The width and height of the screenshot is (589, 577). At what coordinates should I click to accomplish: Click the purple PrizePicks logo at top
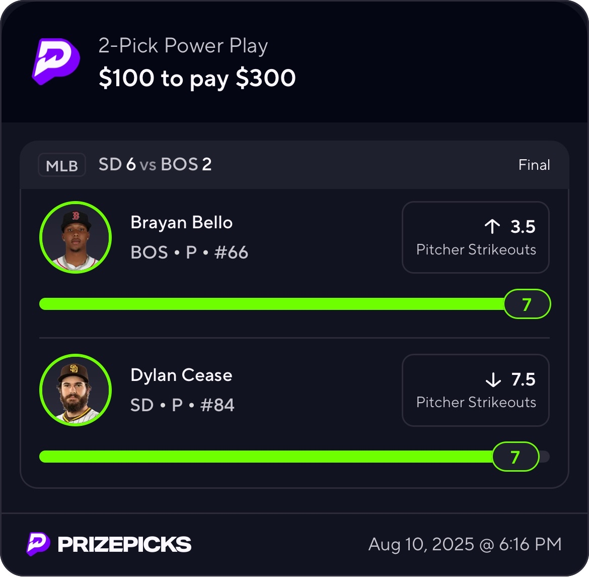[56, 60]
